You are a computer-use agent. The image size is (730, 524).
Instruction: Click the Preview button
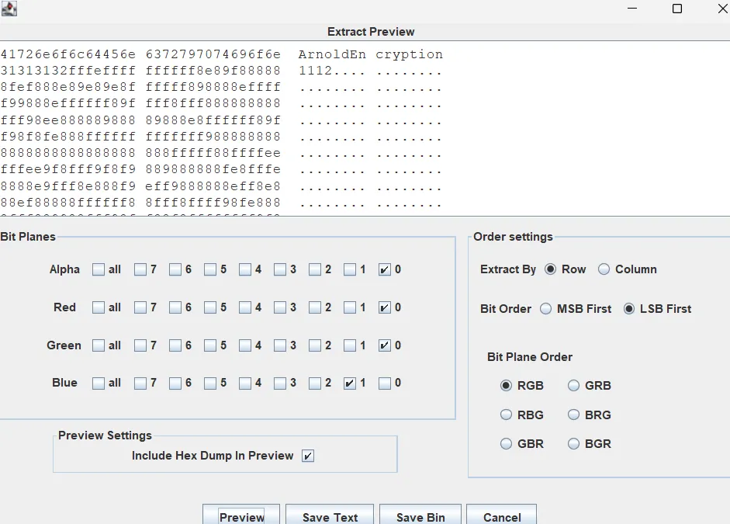[x=241, y=515]
